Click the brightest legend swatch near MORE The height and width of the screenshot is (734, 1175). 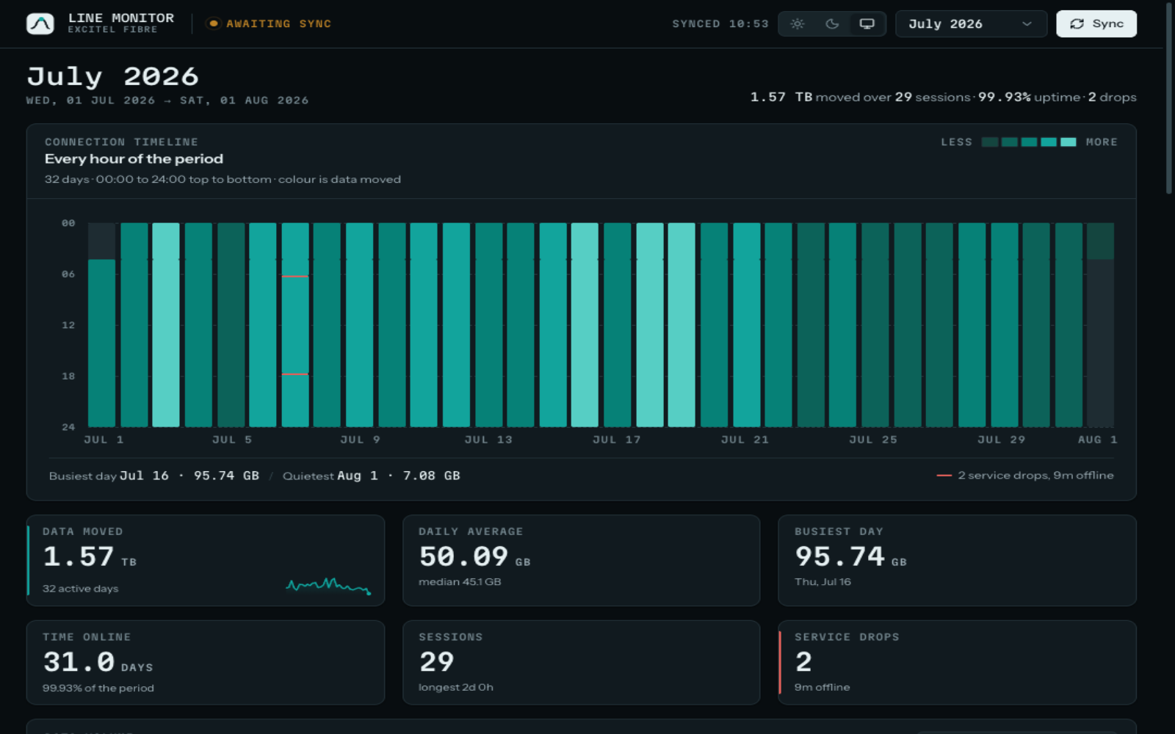click(x=1069, y=142)
